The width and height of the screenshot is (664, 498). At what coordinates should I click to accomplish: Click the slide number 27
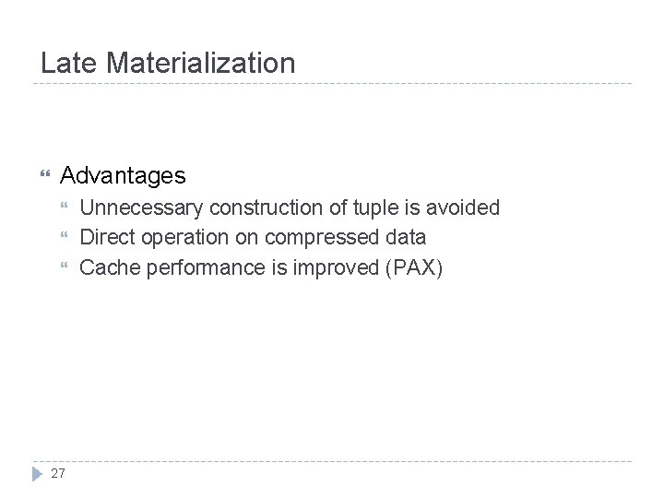[58, 473]
